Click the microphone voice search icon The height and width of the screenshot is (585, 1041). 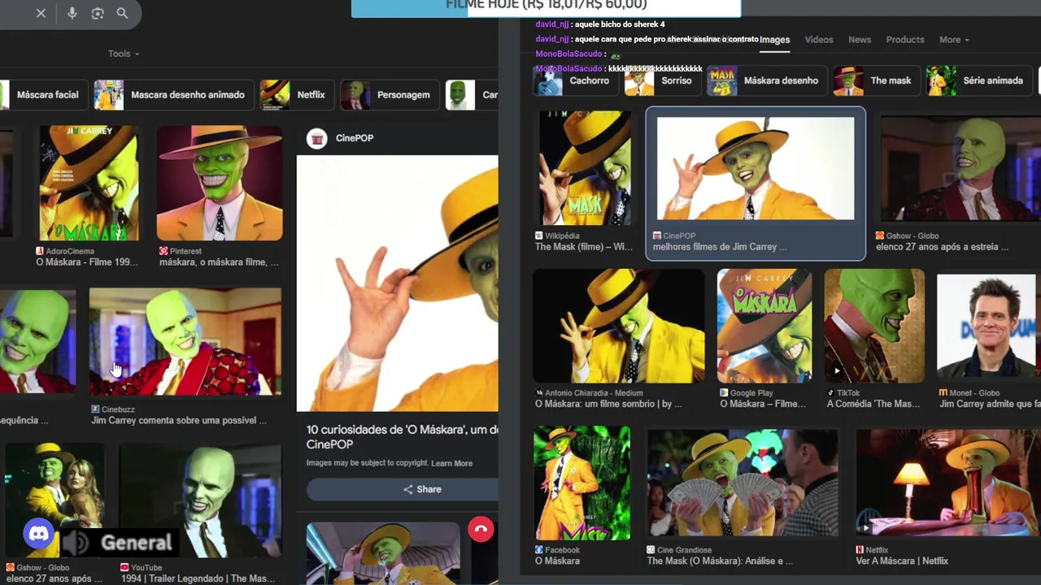click(72, 14)
